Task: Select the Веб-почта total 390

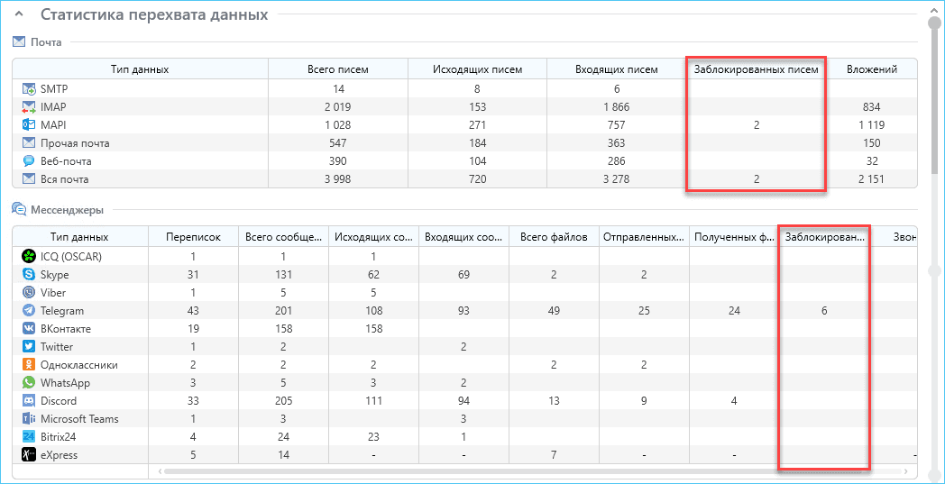Action: [338, 161]
